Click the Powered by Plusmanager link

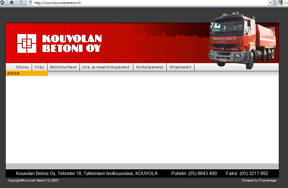pyautogui.click(x=259, y=181)
